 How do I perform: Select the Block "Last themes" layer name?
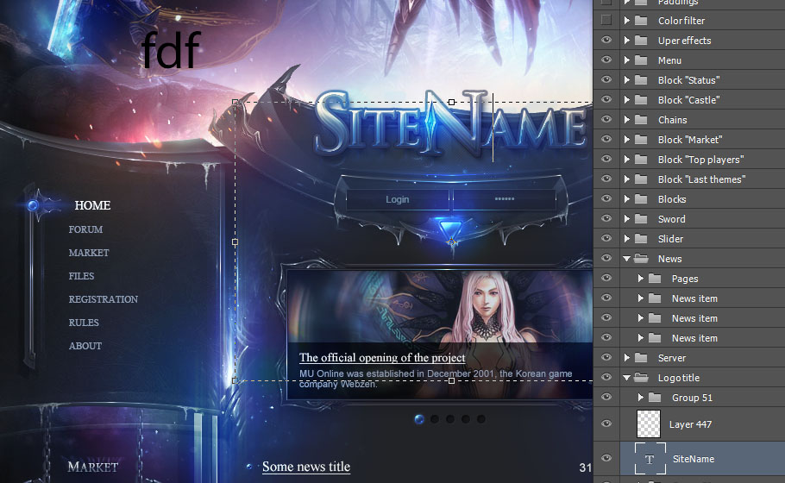point(702,179)
